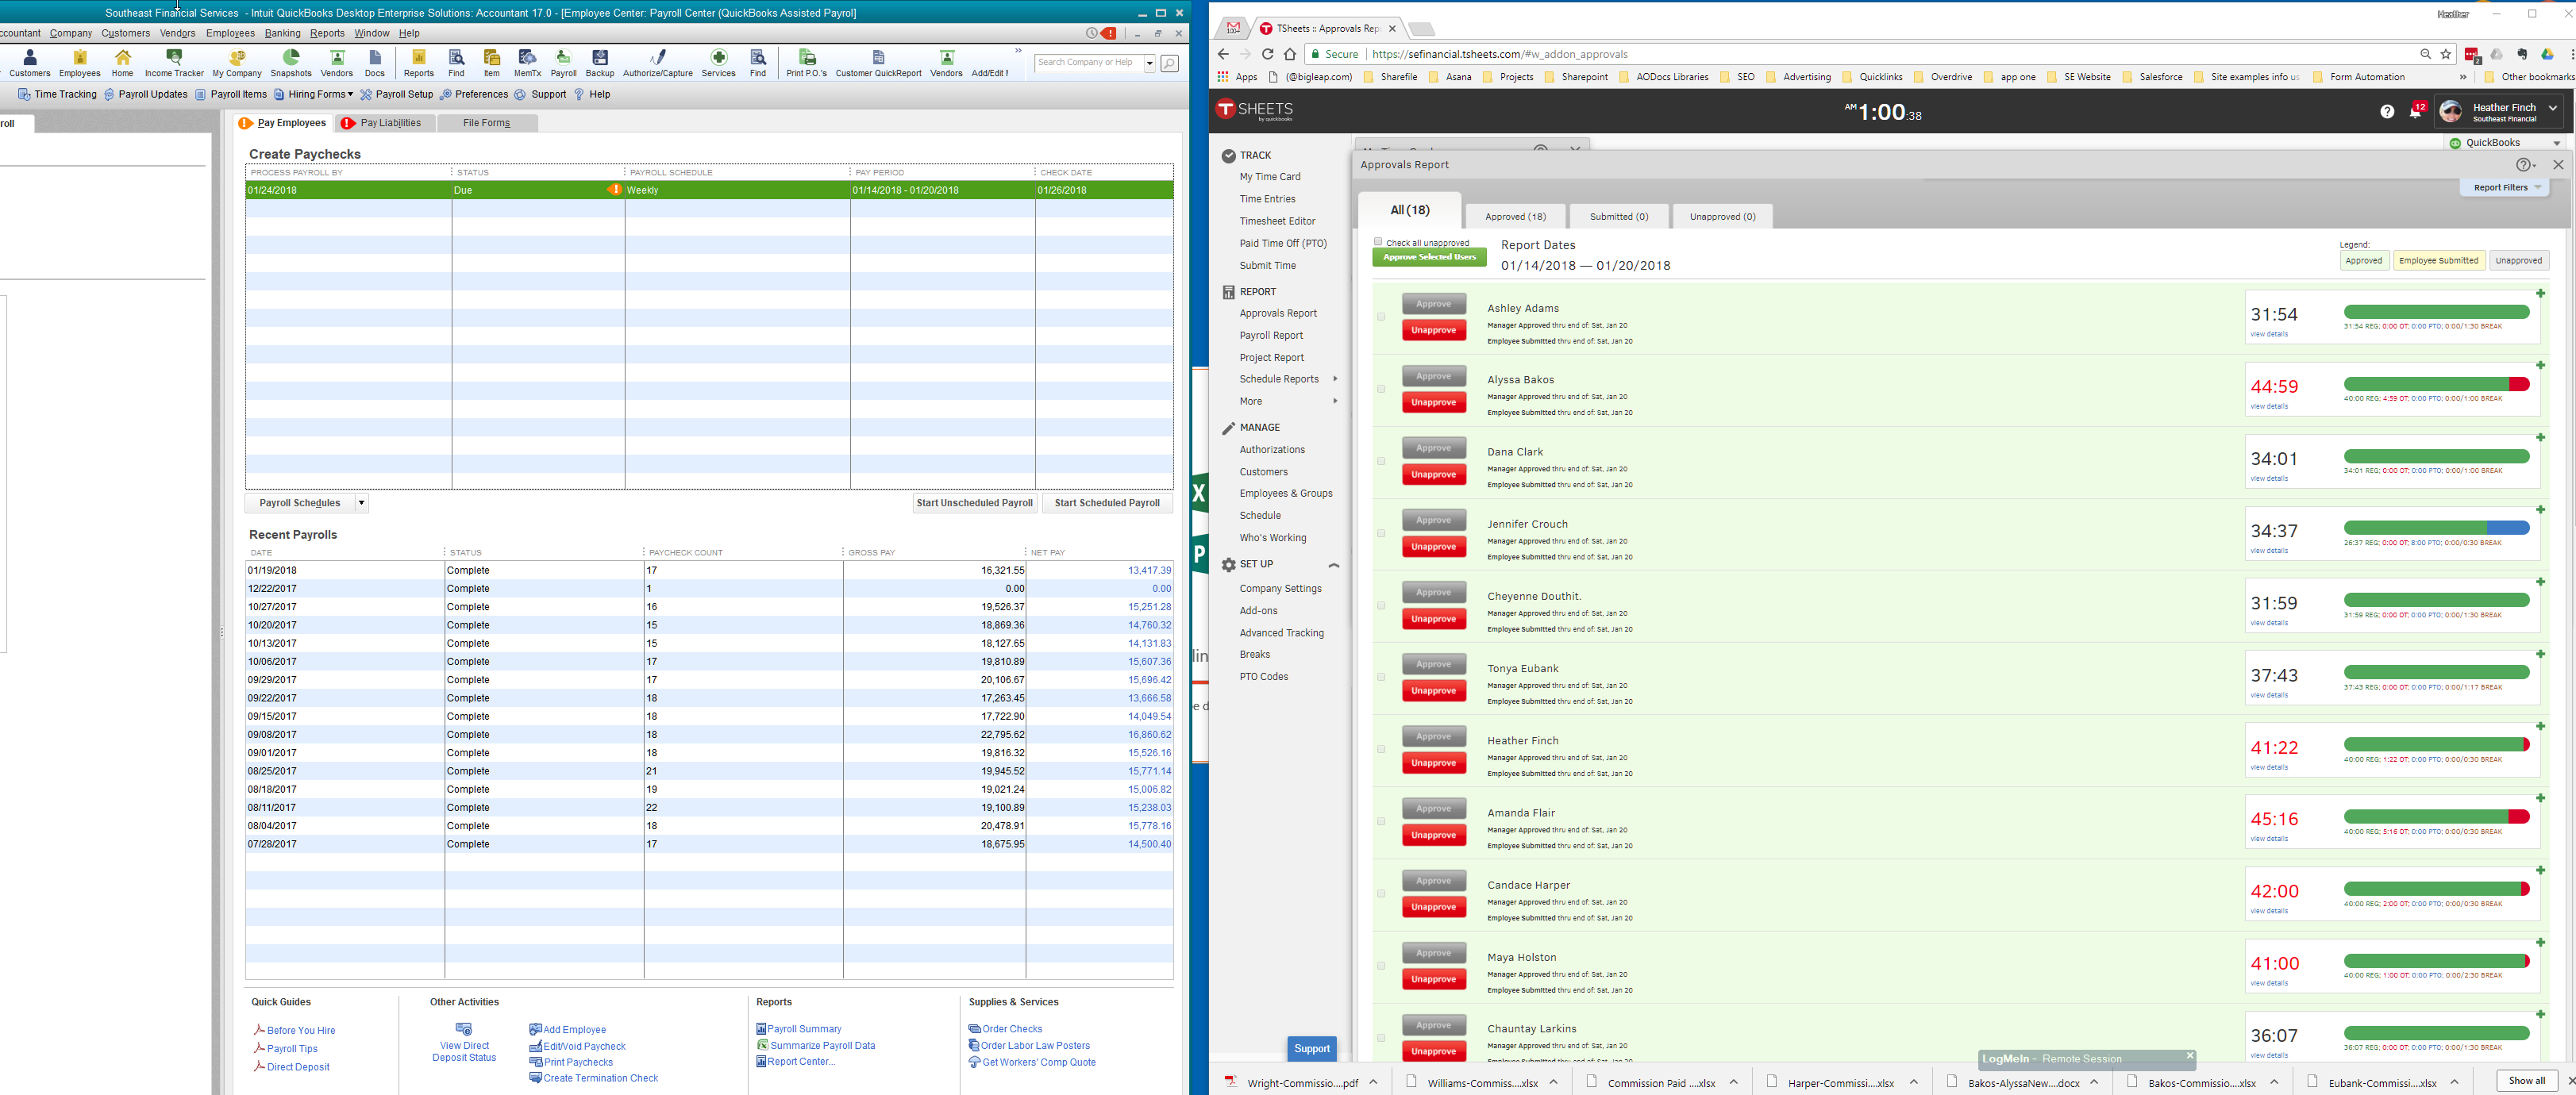Image resolution: width=2576 pixels, height=1095 pixels.
Task: Open Chrome Apps shortcut
Action: coord(1238,77)
